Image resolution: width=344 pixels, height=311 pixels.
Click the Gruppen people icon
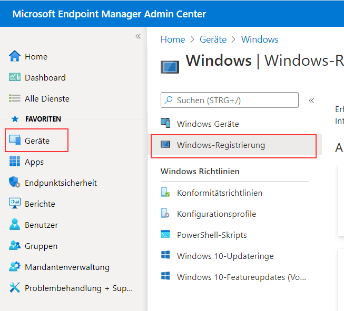(15, 245)
